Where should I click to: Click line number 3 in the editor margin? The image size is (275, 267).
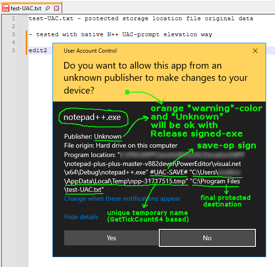click(13, 34)
